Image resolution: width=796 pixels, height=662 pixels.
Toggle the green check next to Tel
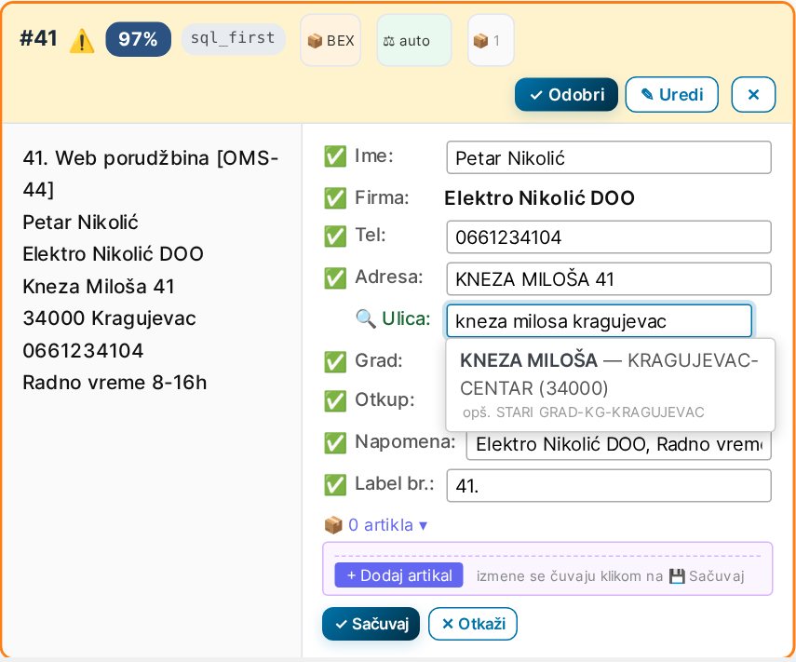coord(335,236)
